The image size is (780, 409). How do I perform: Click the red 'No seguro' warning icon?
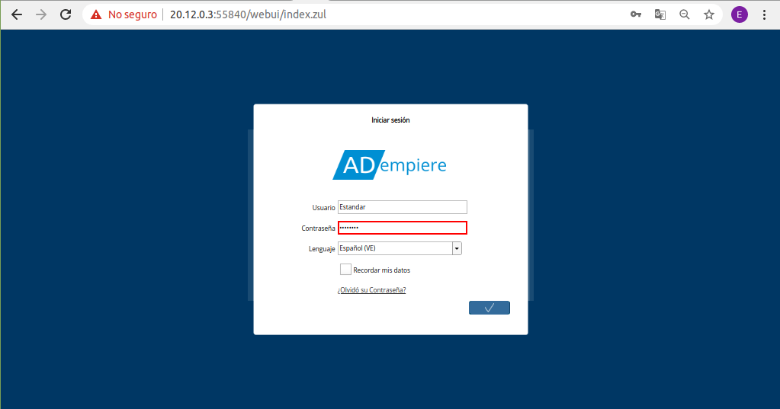coord(96,15)
